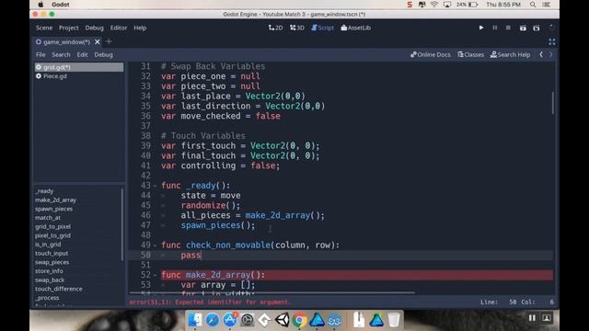This screenshot has width=589, height=331.
Task: Jump to spawn_pieces in the method list
Action: coord(53,209)
